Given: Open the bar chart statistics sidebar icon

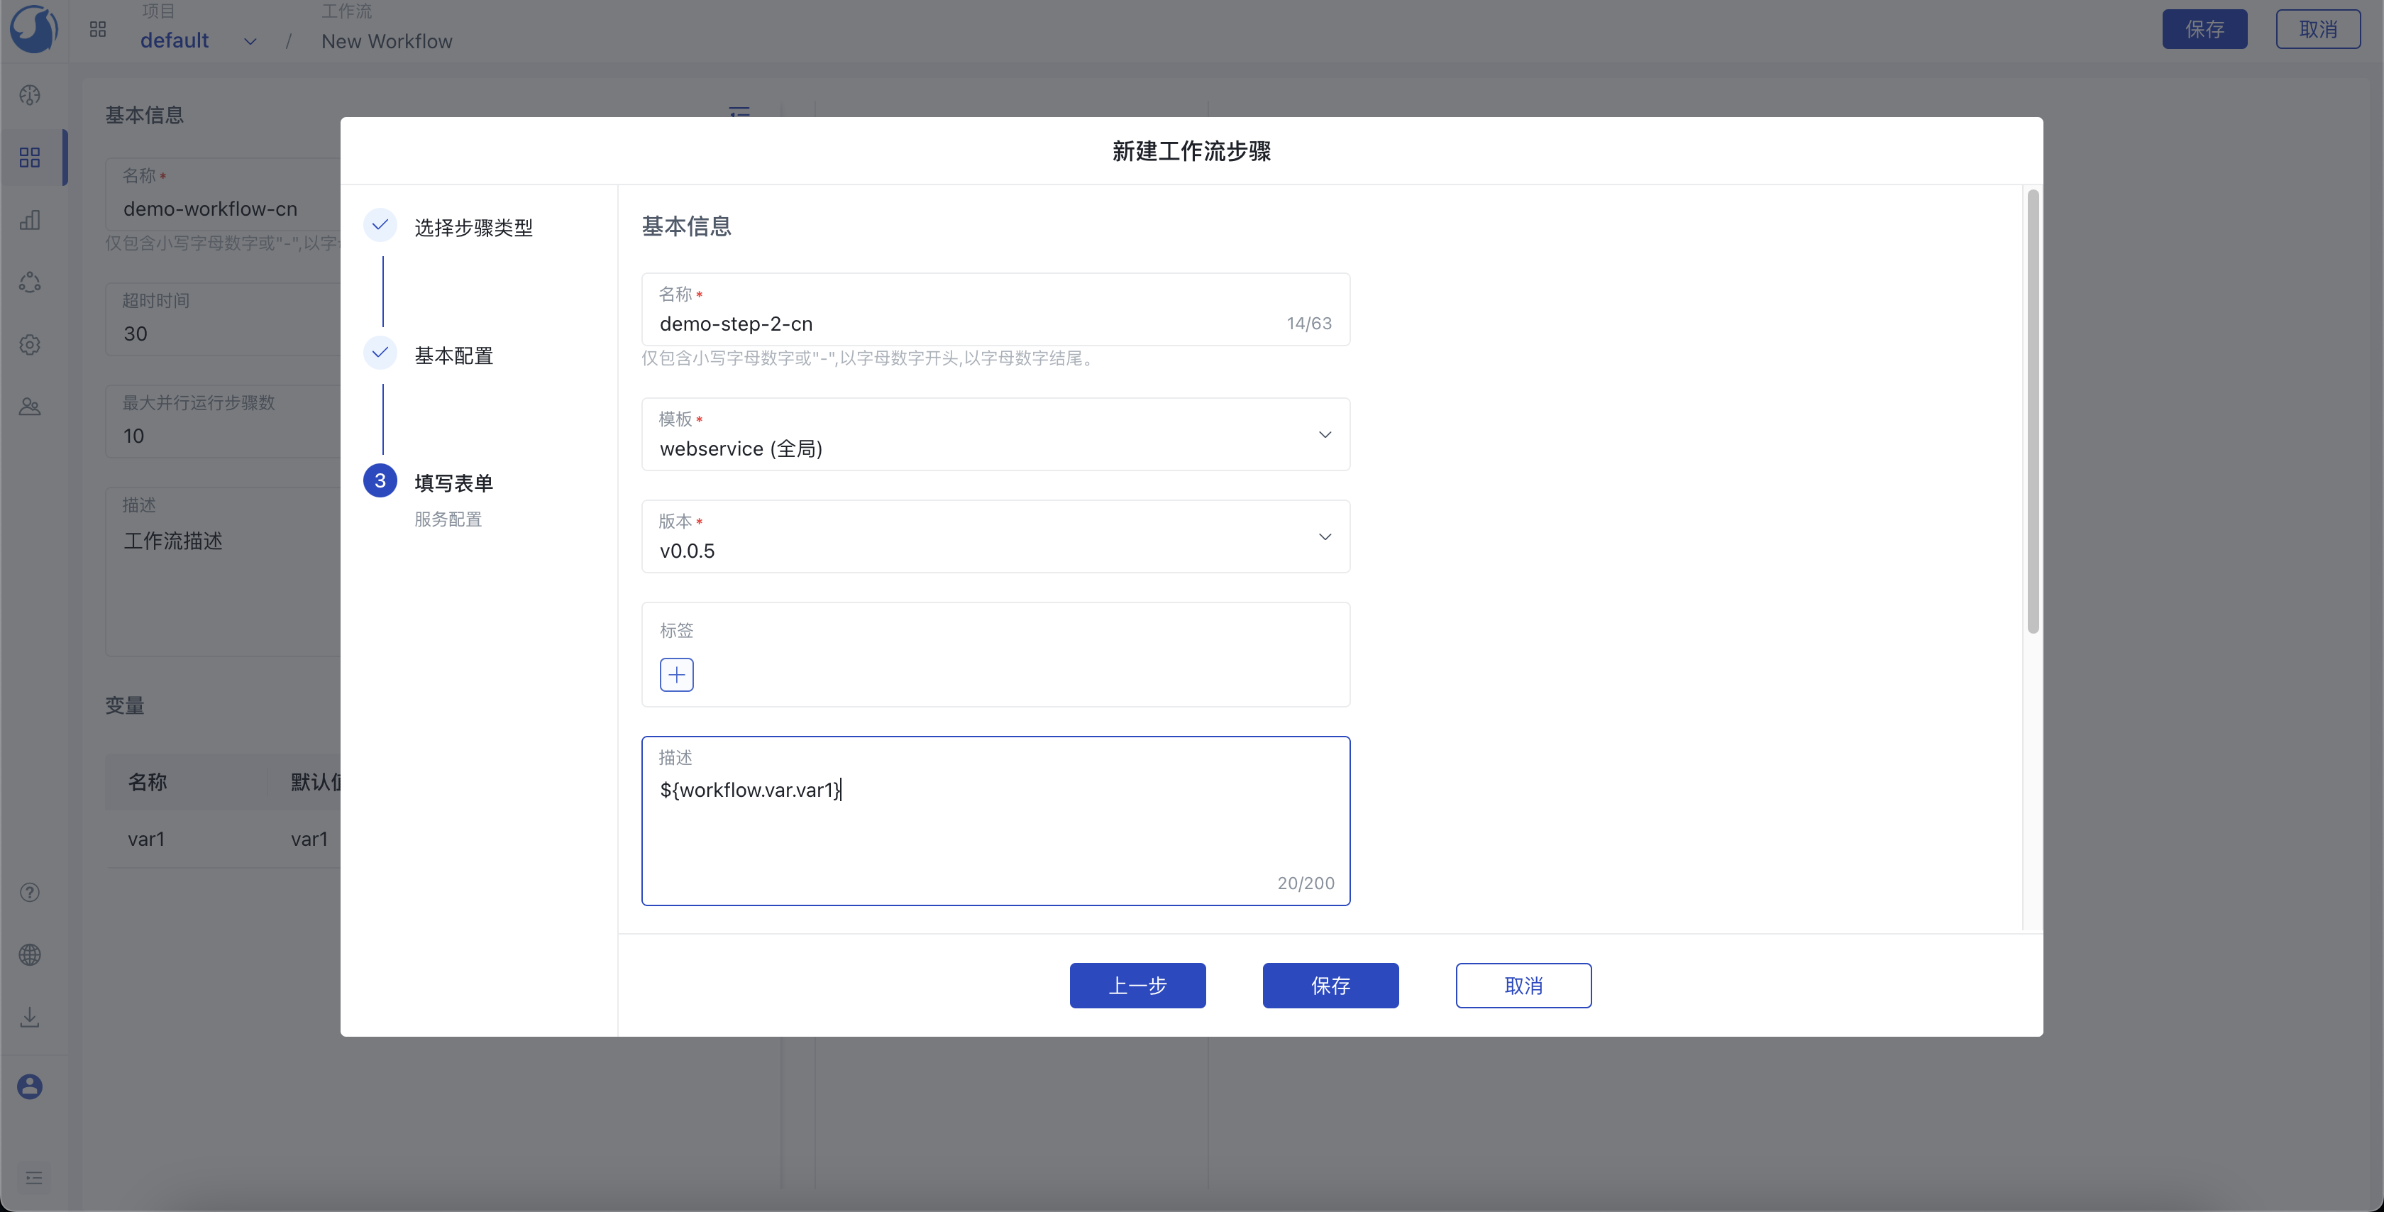Looking at the screenshot, I should click(x=30, y=219).
